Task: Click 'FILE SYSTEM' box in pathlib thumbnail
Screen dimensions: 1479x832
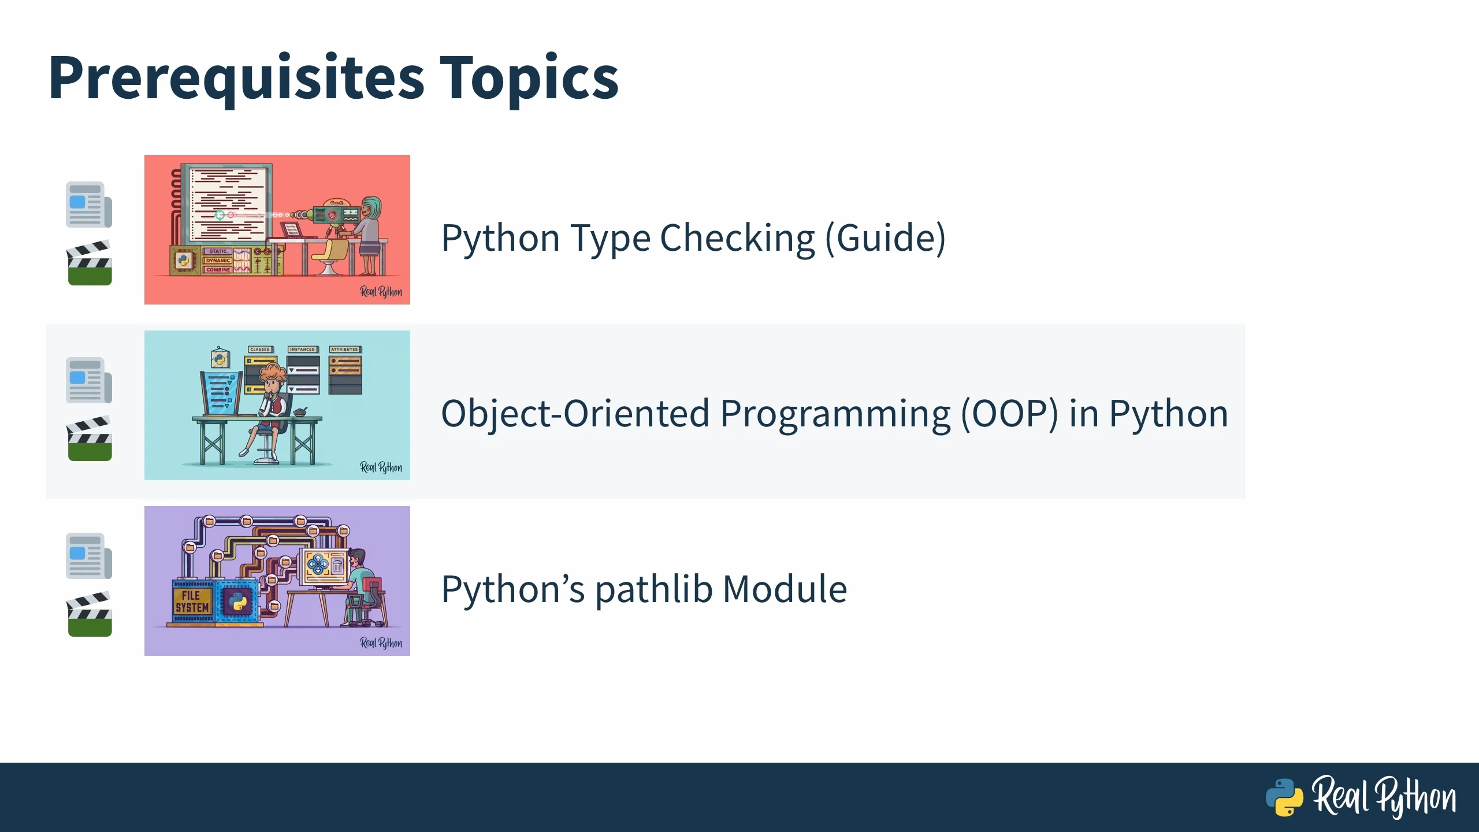Action: tap(192, 601)
